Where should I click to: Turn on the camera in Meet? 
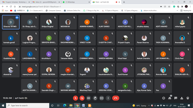(82, 98)
